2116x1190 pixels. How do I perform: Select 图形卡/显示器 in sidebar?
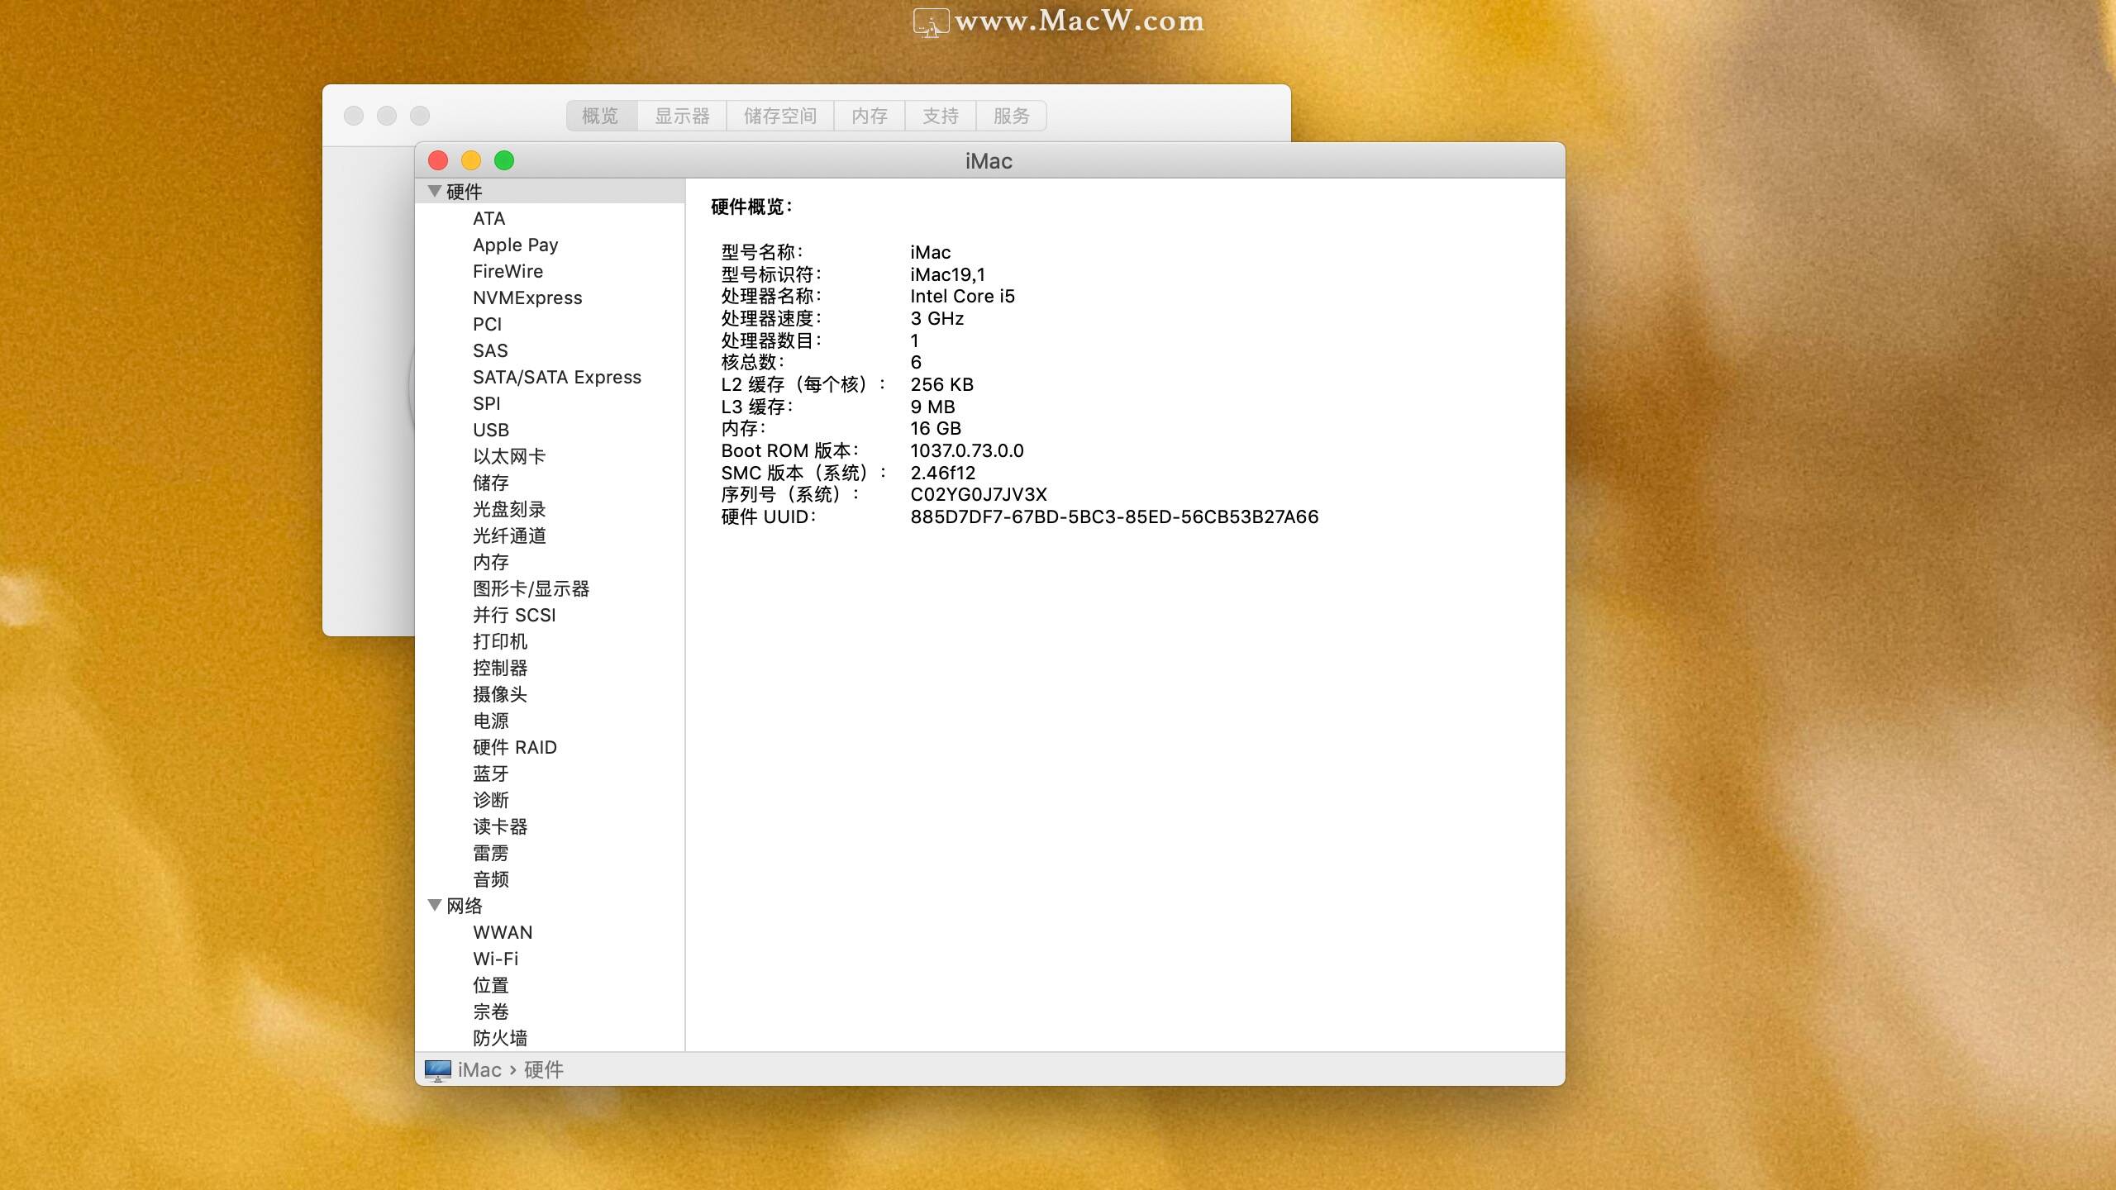tap(533, 588)
